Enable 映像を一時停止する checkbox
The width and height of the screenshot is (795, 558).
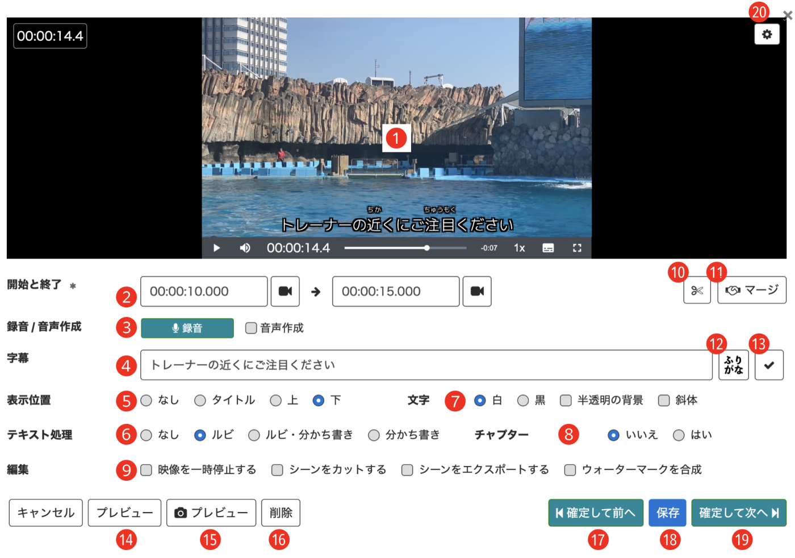[147, 470]
